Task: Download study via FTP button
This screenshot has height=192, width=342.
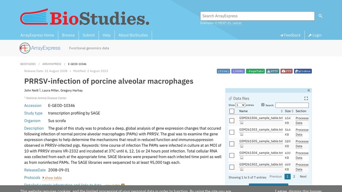Action: click(286, 71)
